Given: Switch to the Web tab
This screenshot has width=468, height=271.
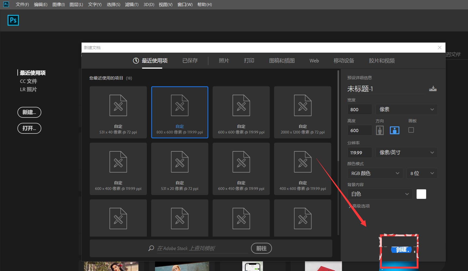Looking at the screenshot, I should coord(314,60).
